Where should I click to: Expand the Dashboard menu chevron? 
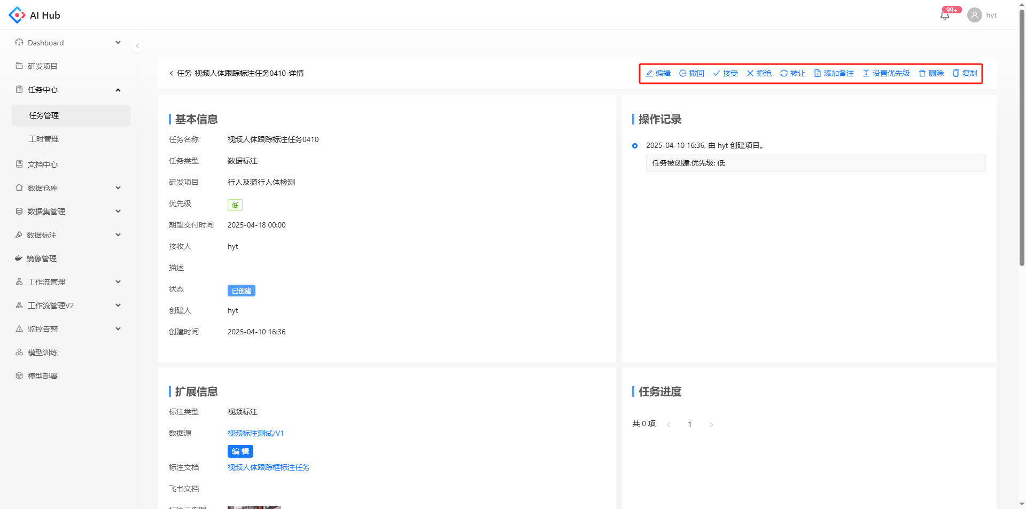[118, 42]
